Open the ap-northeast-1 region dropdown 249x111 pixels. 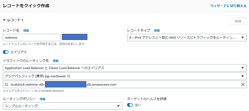pyautogui.click(x=125, y=76)
